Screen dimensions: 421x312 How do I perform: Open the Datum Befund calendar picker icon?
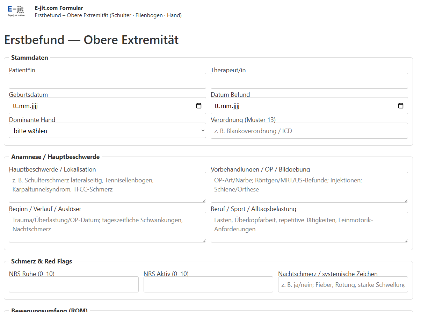pos(401,106)
